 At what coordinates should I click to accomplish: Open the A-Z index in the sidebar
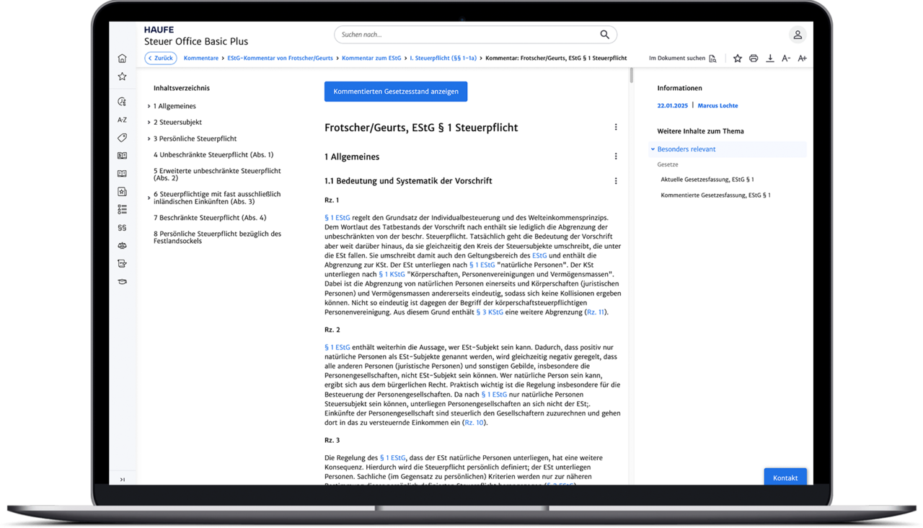tap(122, 120)
